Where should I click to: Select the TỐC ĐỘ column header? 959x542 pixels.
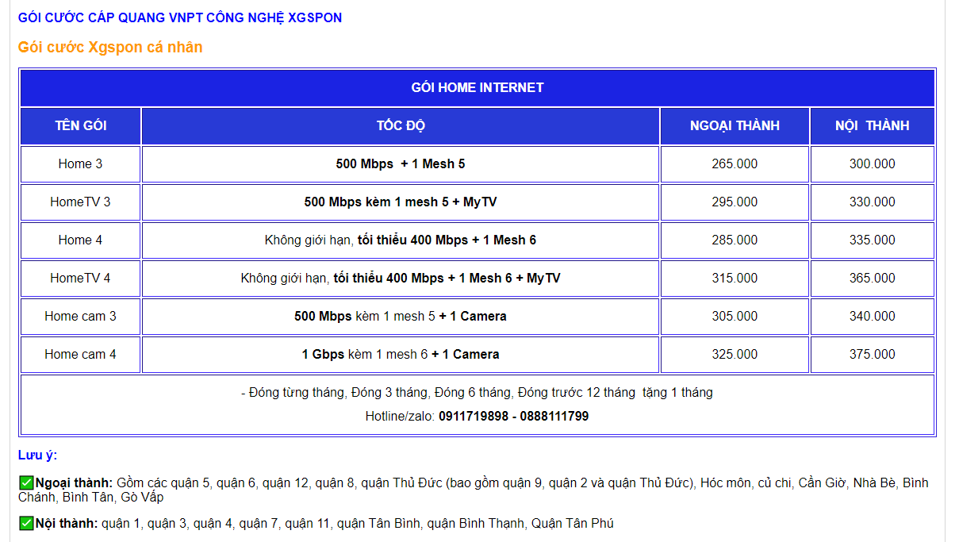(401, 125)
